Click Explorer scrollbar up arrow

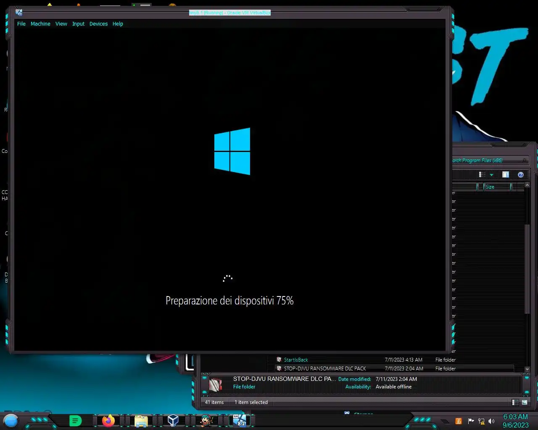(527, 185)
